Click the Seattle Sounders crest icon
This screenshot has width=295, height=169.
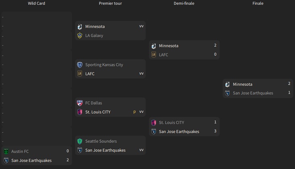(80, 141)
